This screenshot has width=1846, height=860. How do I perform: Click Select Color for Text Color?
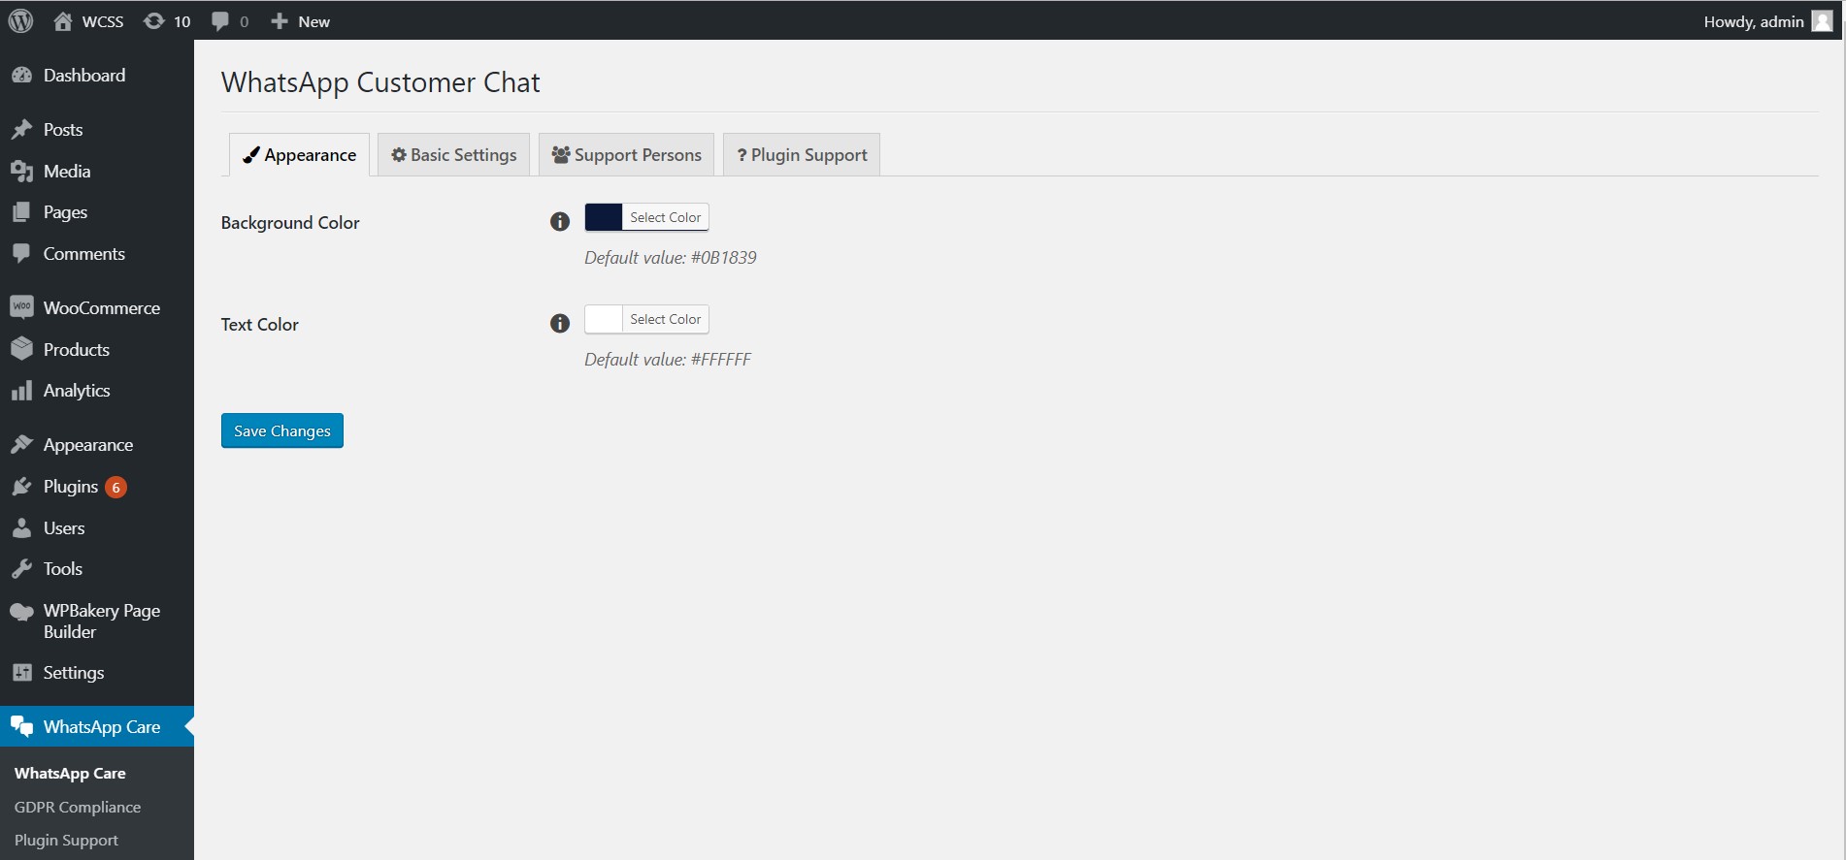pos(665,319)
